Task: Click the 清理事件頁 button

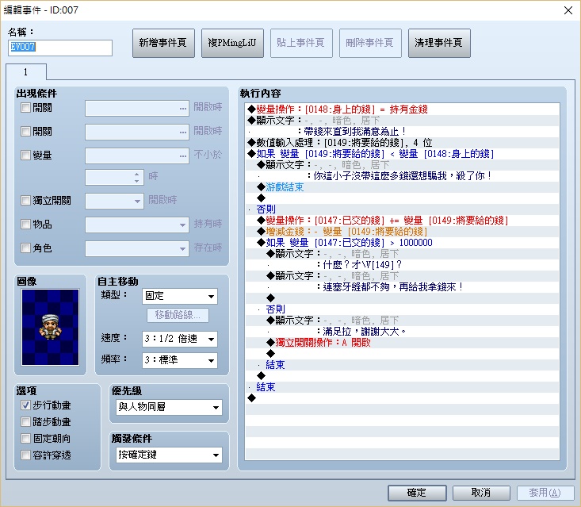Action: [439, 43]
